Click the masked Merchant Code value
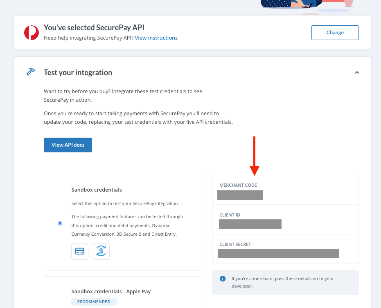 pos(240,195)
